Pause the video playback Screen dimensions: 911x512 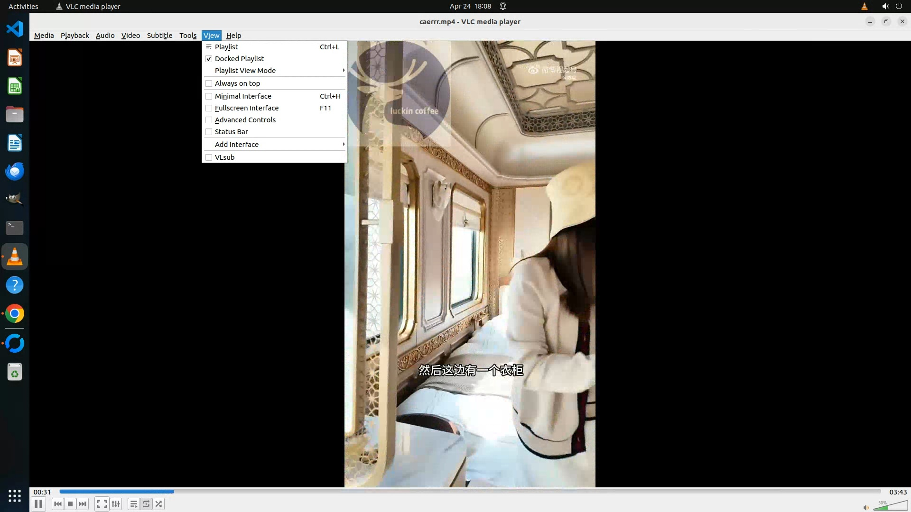tap(38, 504)
